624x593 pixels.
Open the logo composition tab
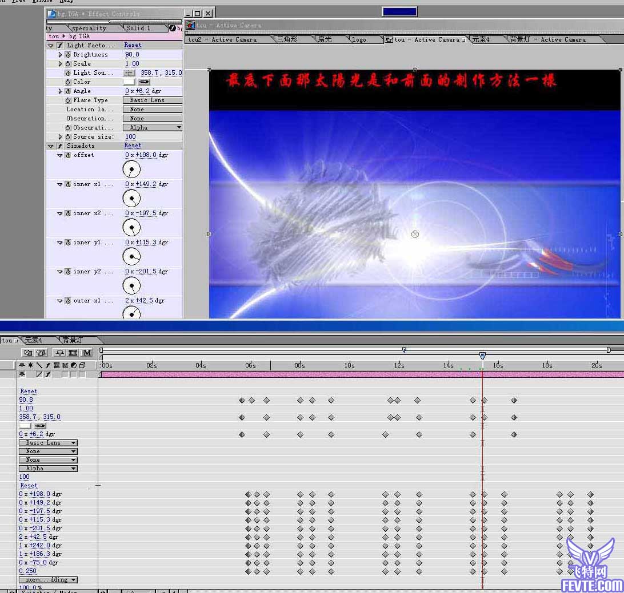359,40
